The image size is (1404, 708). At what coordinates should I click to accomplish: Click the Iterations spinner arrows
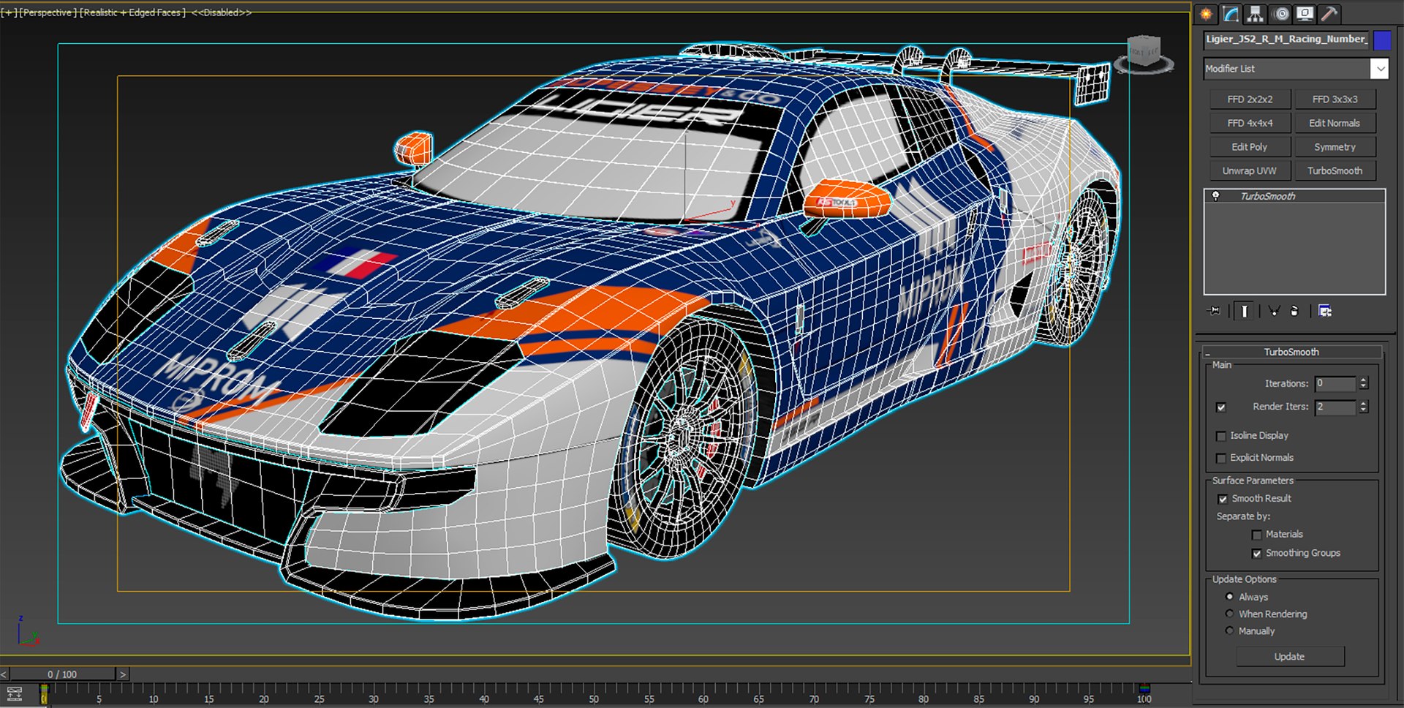click(x=1363, y=383)
